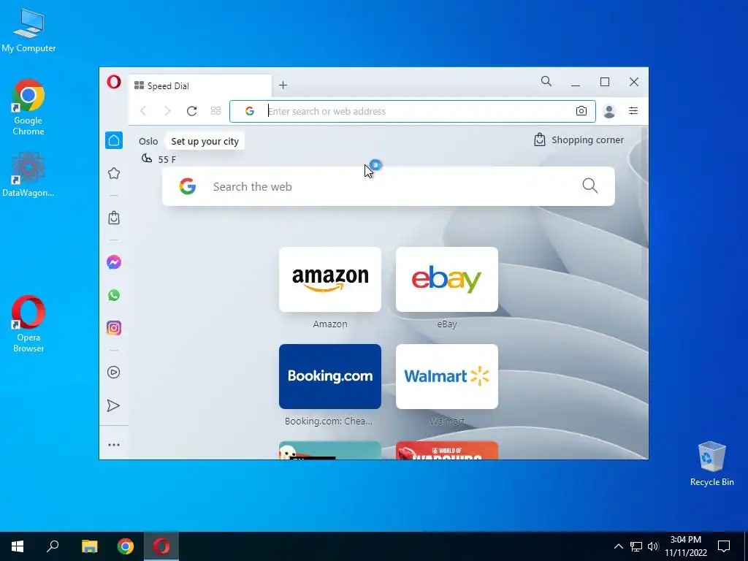Open the Opera main menu logo
This screenshot has height=561, width=748.
113,82
